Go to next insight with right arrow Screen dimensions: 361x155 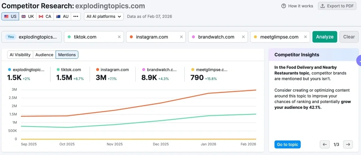pos(348,144)
